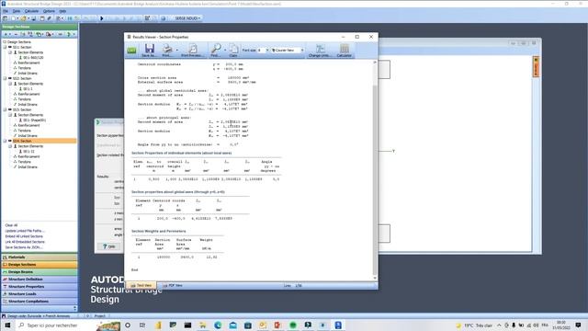588x331 pixels.
Task: Click the green button in Results Viewer toolbar
Action: pyautogui.click(x=131, y=50)
